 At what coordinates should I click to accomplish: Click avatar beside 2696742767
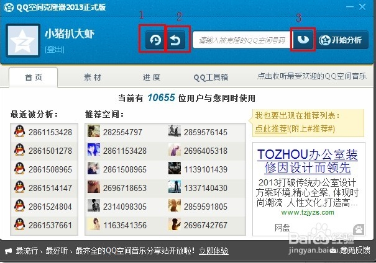point(175,224)
